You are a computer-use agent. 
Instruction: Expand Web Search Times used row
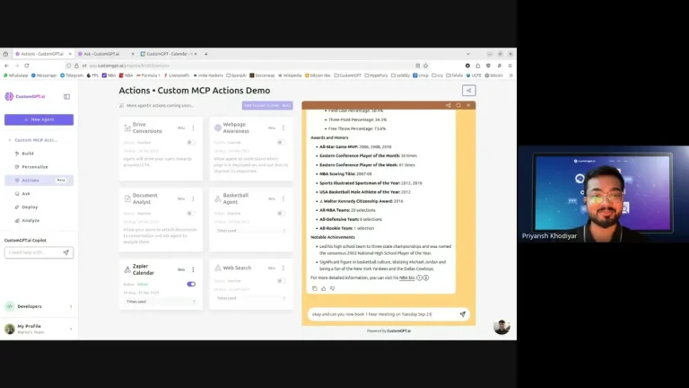[x=251, y=298]
